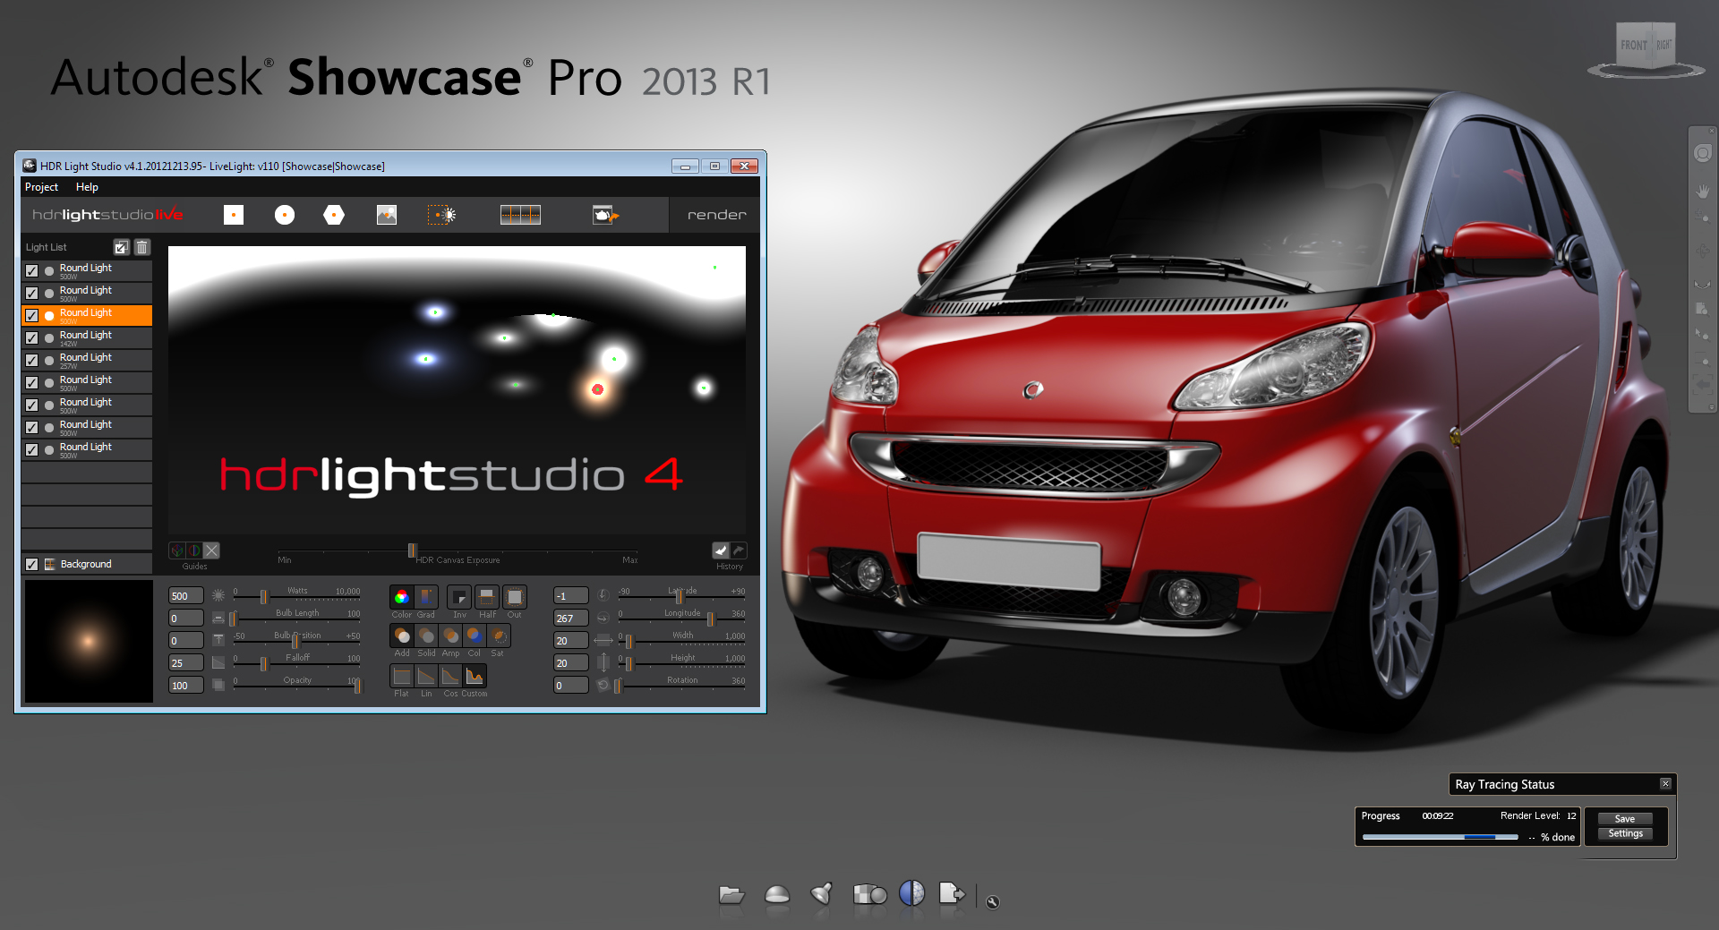Viewport: 1719px width, 930px height.
Task: Click the Out icon
Action: (515, 597)
